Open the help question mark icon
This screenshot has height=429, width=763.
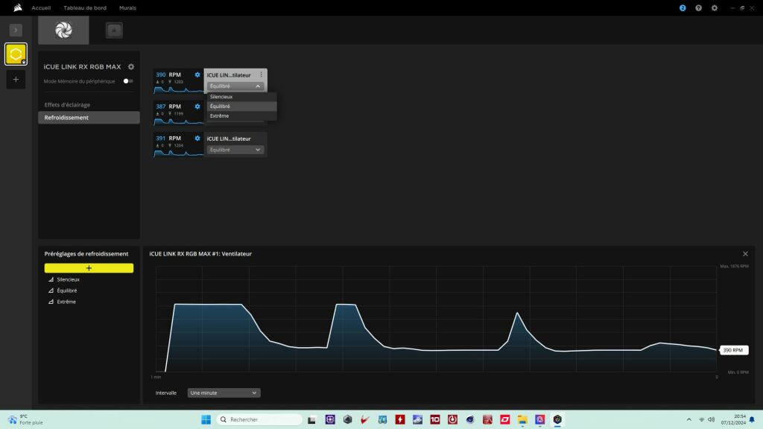coord(698,7)
